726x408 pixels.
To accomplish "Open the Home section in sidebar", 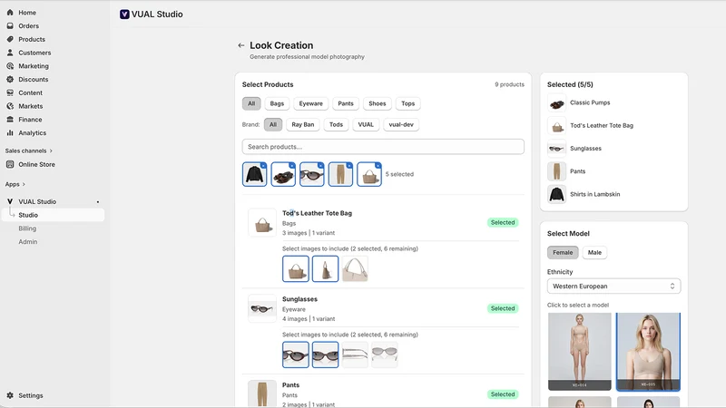I will click(x=27, y=13).
